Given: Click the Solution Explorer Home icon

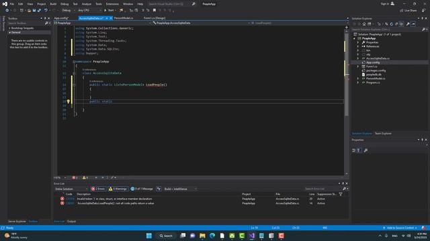Looking at the screenshot, I should (364, 24).
